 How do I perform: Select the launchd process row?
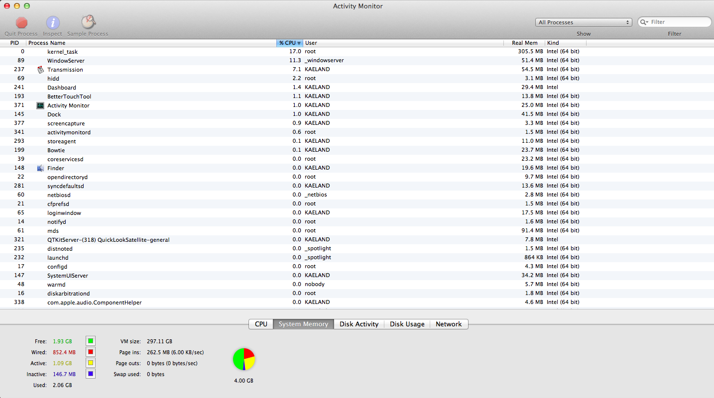click(357, 258)
